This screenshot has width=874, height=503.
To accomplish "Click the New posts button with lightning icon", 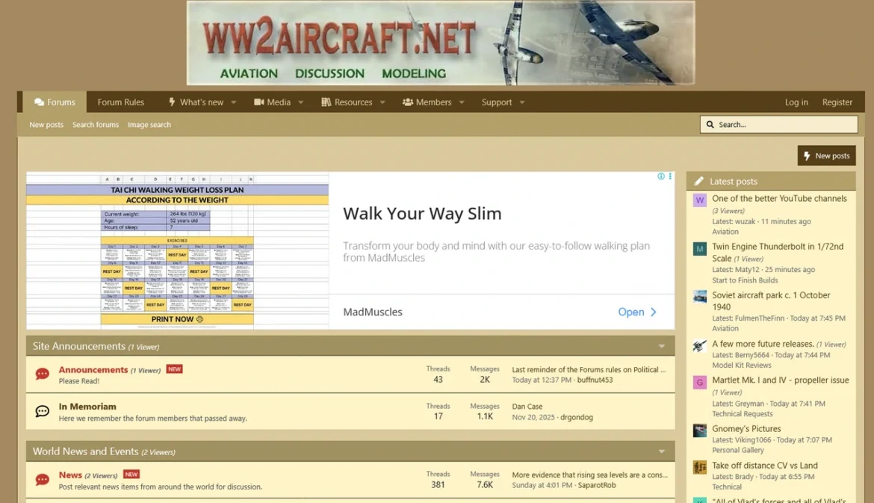I will pos(827,155).
